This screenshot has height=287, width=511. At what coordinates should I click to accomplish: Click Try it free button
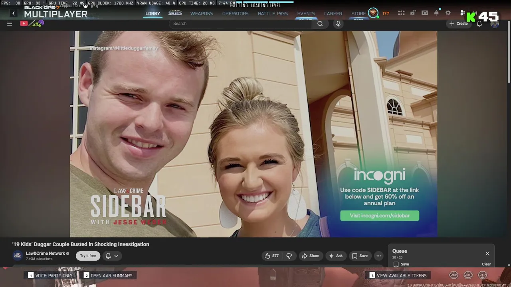click(x=88, y=256)
